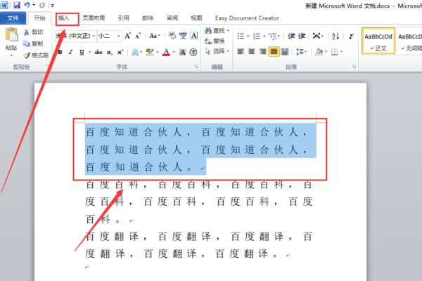The image size is (422, 281).
Task: Click the Replace (替换) button
Action: [215, 41]
